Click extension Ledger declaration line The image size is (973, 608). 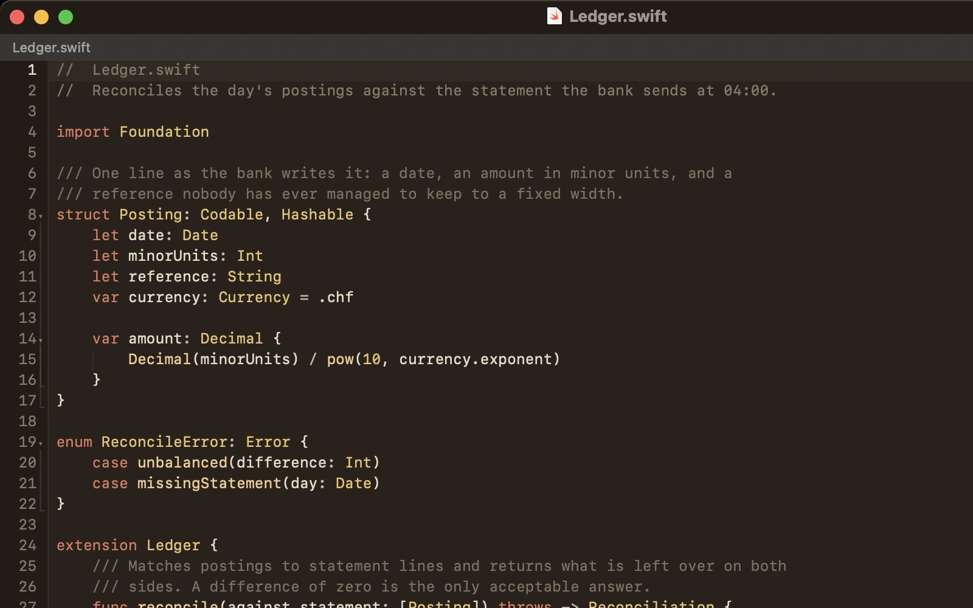137,545
